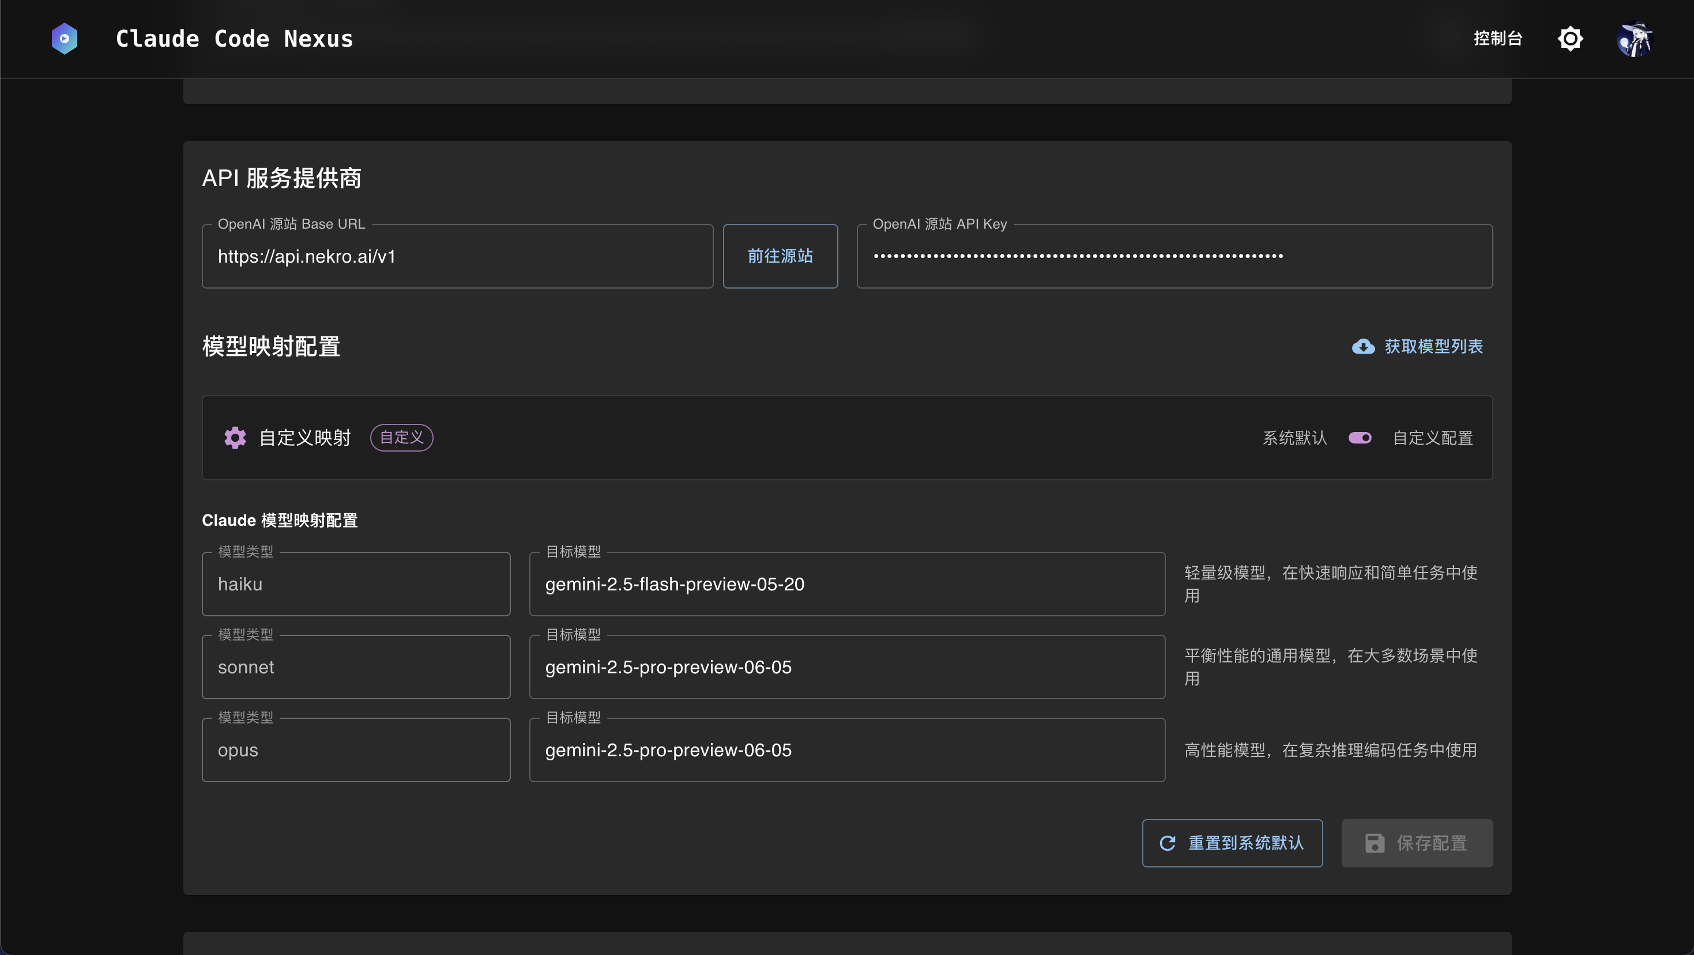Click the gear icon beside 自定义映射
Viewport: 1694px width, 955px height.
click(235, 437)
